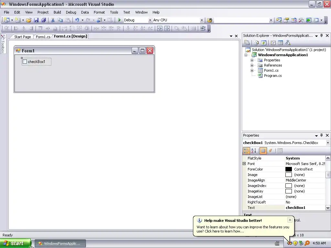Open the Any CPU platform dropdown
This screenshot has height=248, width=331.
[202, 20]
